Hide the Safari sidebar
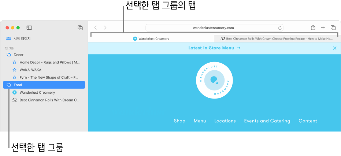Screen dimensions: 341x156 (29, 27)
